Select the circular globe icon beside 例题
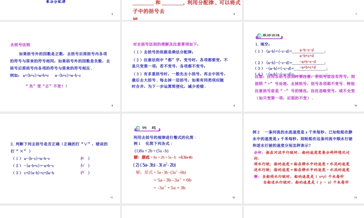This screenshot has width=364, height=218. (138, 128)
